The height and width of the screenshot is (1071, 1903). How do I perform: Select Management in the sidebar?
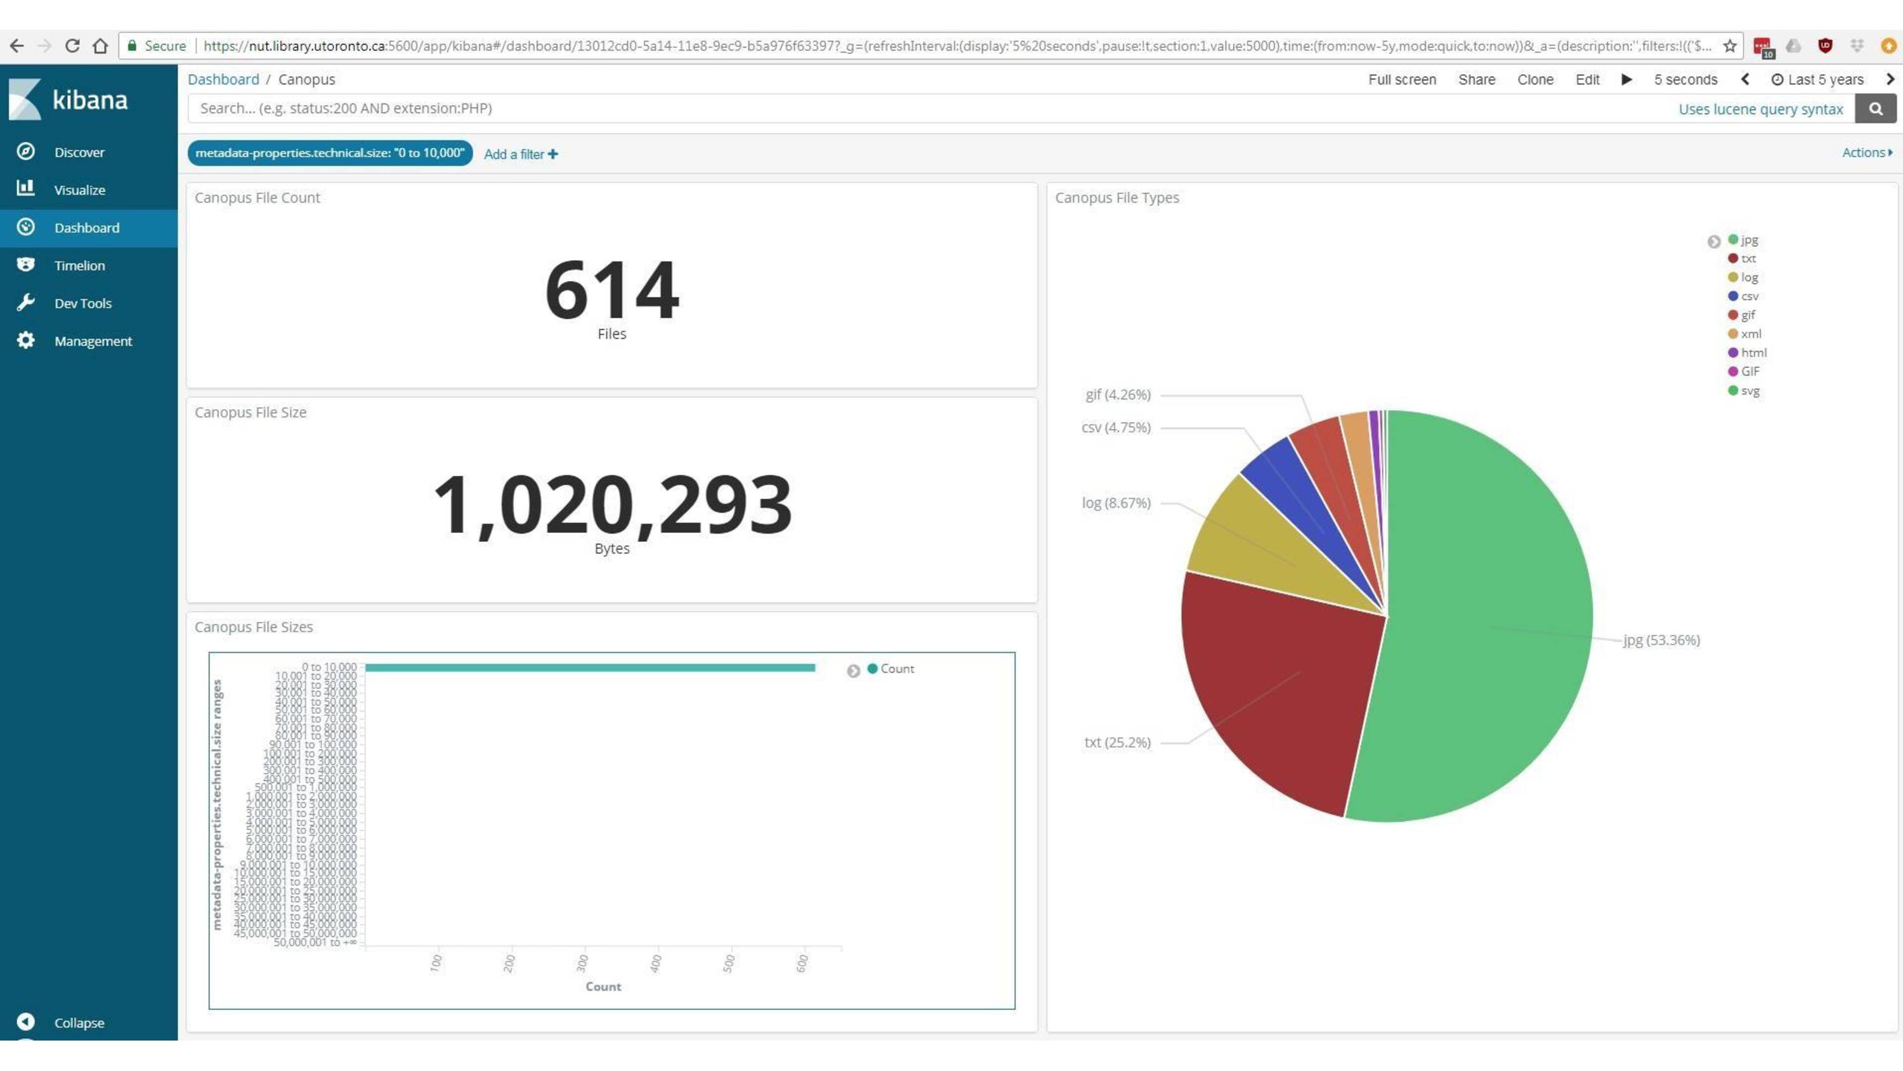pos(93,341)
